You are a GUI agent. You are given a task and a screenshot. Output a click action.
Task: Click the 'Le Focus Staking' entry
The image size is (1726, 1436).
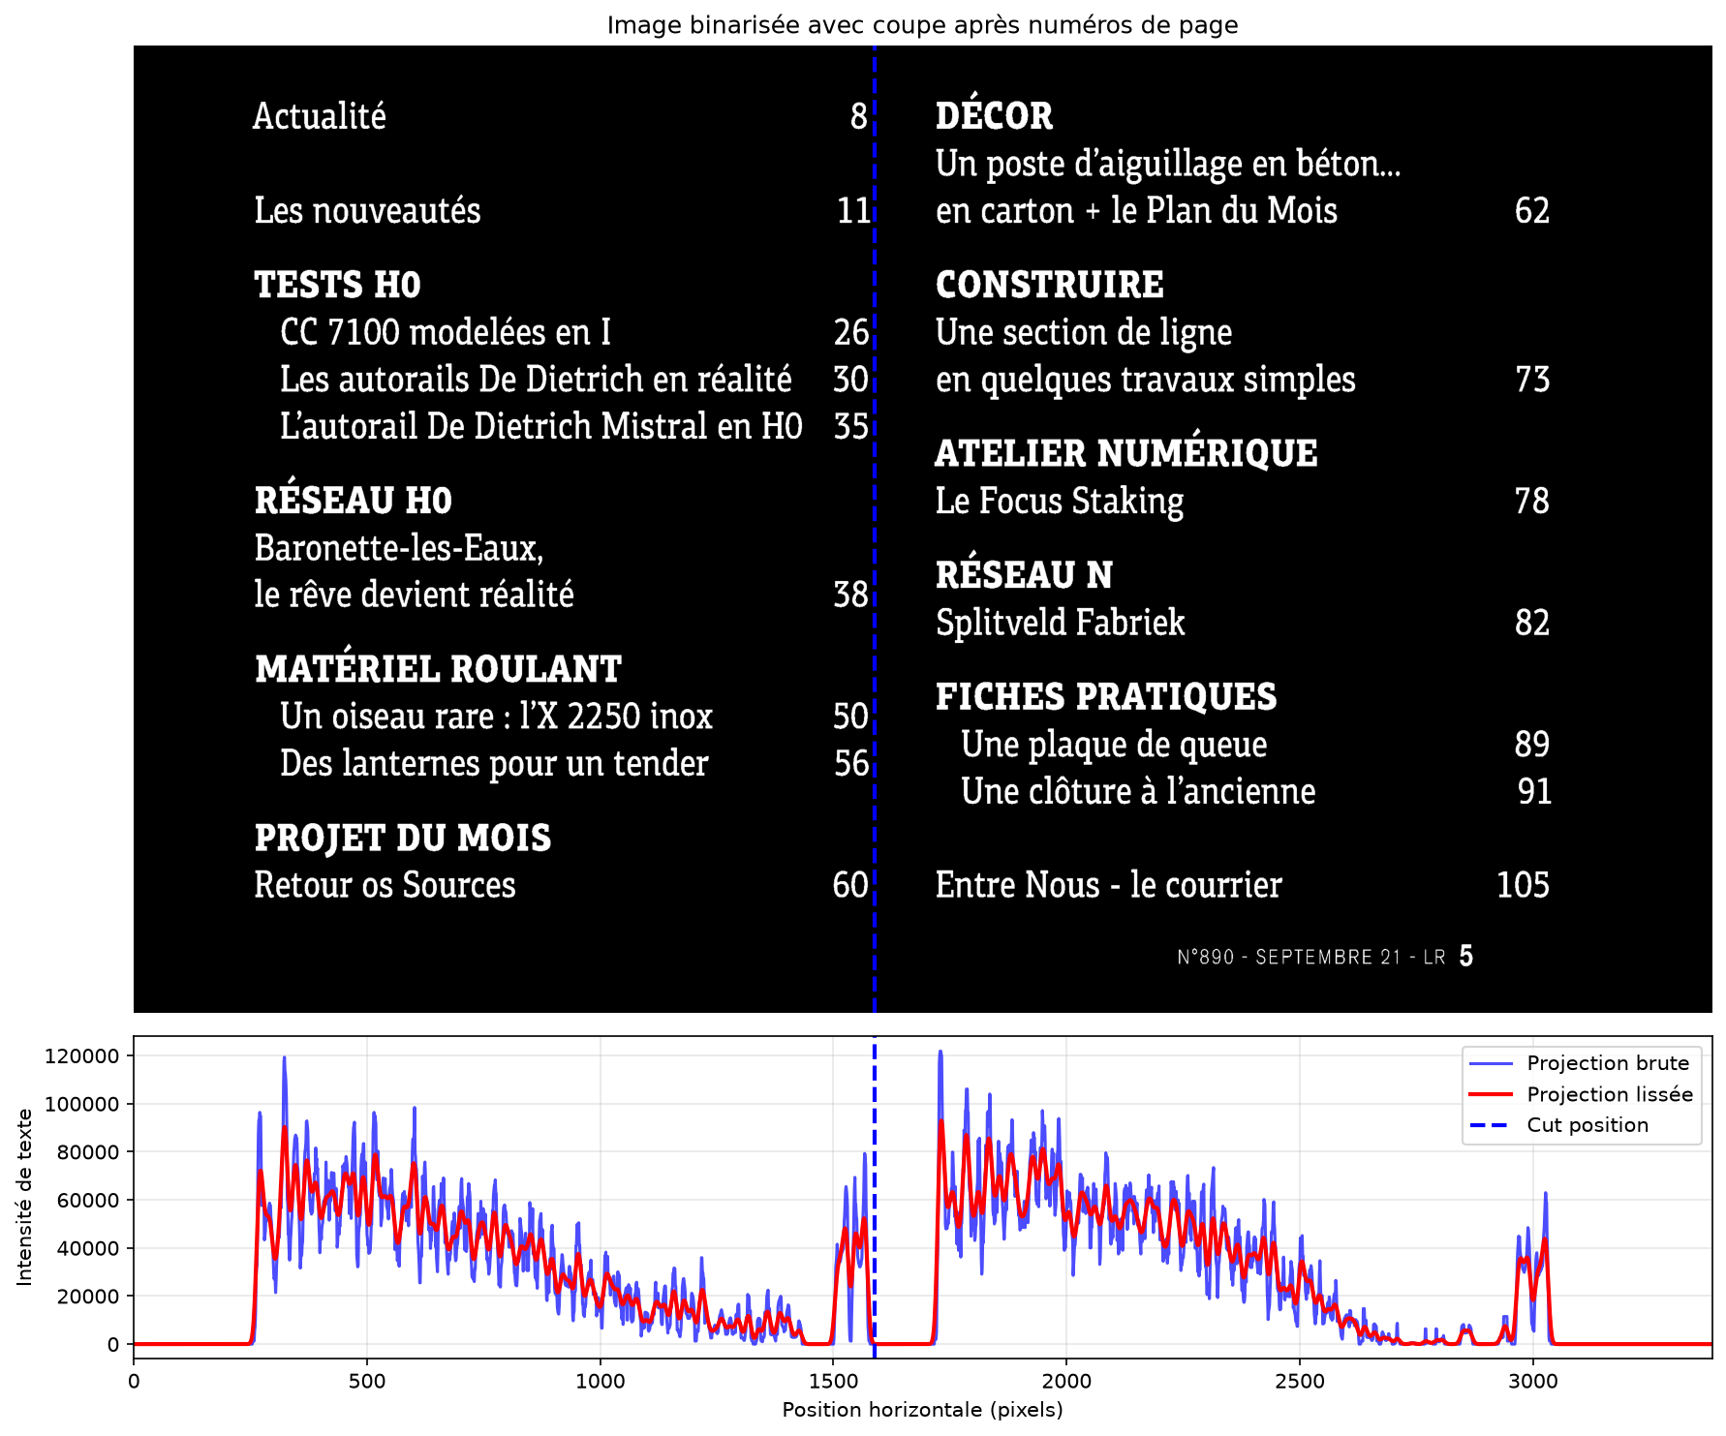point(1060,502)
